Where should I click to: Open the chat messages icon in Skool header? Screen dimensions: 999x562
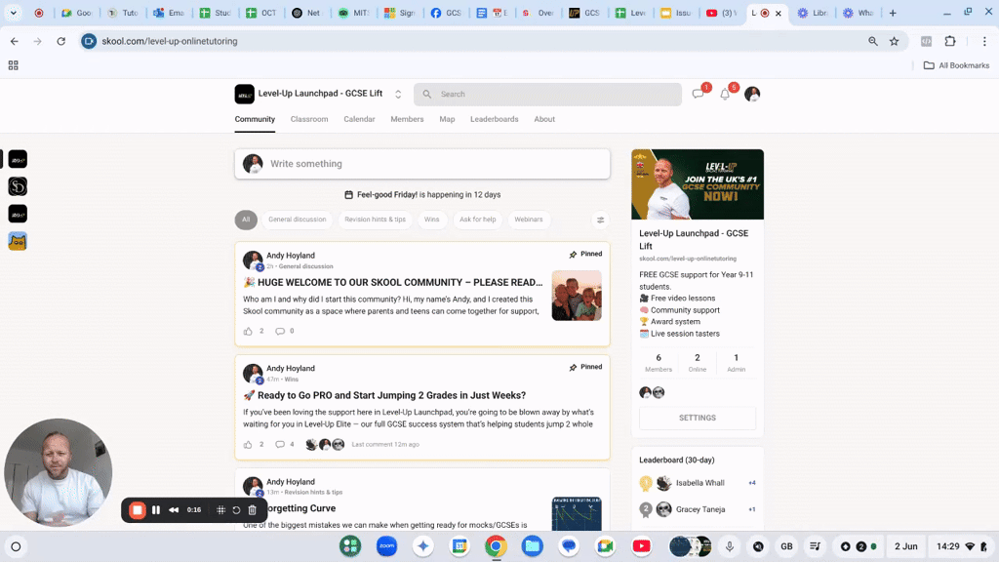point(698,95)
